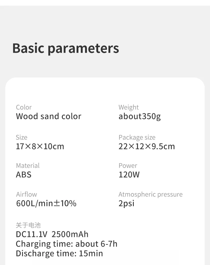The width and height of the screenshot is (210, 265).
Task: Click the Airflow label
Action: click(x=27, y=194)
